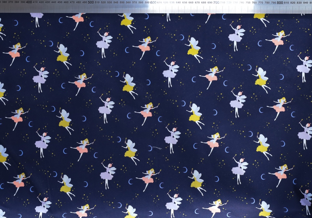Screen dimensions: 312x218
Task: Click the 700 mark on the ruler
Action: click(216, 2)
